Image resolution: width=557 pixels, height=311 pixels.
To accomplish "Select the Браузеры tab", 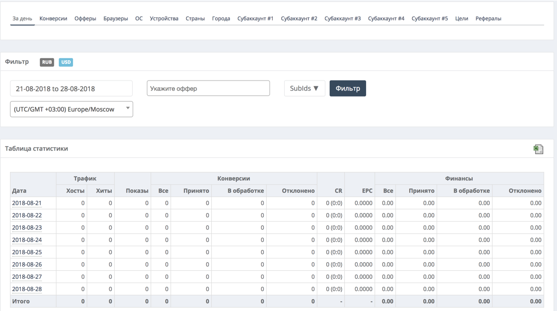I will click(x=116, y=18).
